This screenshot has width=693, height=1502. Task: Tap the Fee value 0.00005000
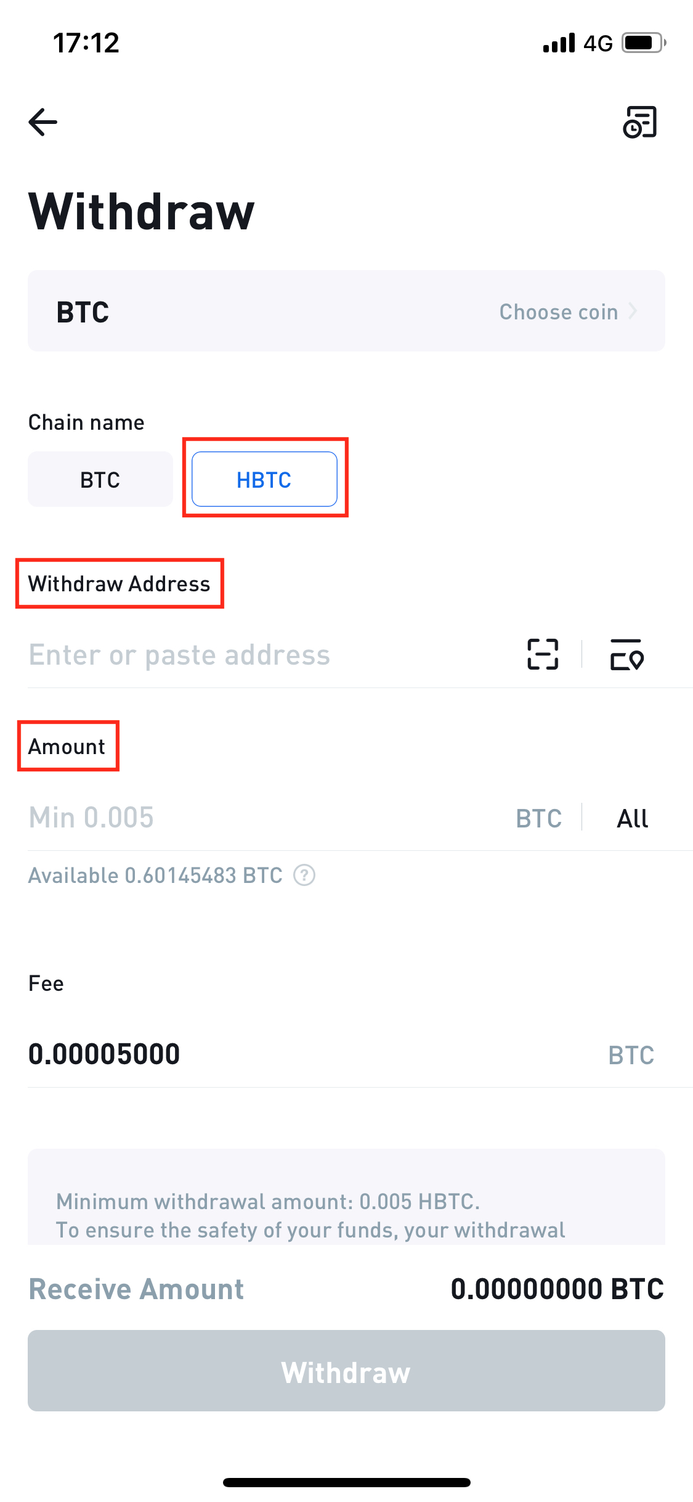(104, 1054)
